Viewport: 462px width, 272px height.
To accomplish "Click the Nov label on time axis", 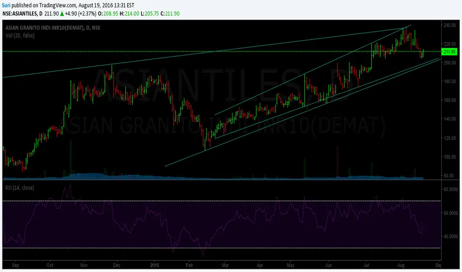I will 84,265.
